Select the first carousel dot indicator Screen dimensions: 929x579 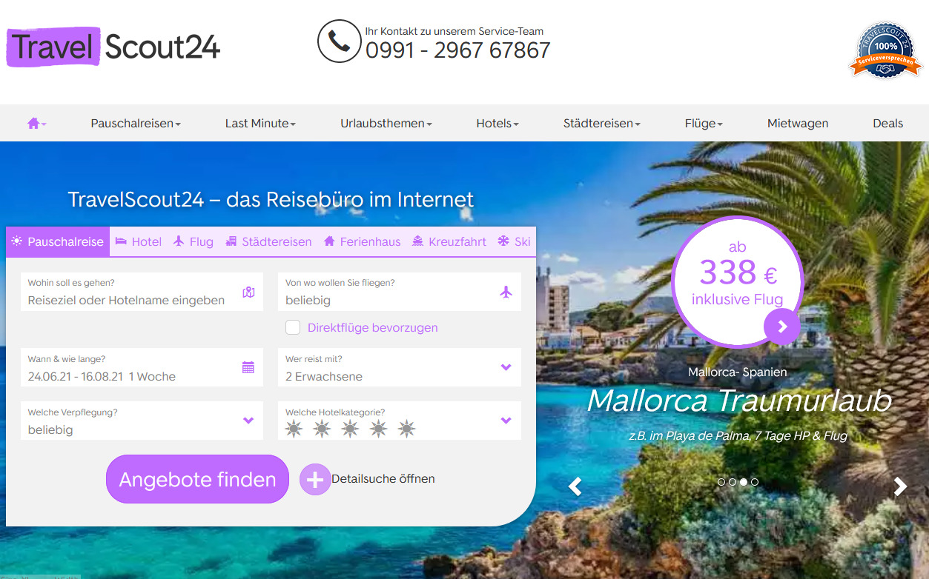721,482
